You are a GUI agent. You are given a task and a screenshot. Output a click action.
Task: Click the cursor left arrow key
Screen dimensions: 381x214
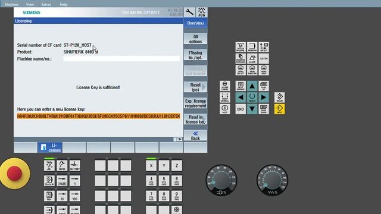pyautogui.click(x=241, y=97)
